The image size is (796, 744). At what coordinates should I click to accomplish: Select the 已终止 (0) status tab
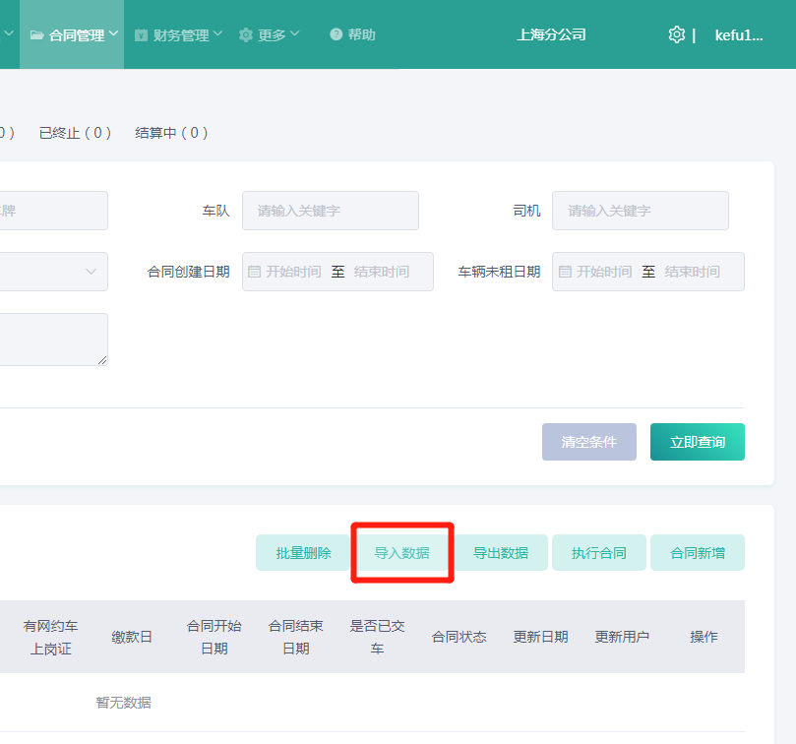(x=75, y=133)
